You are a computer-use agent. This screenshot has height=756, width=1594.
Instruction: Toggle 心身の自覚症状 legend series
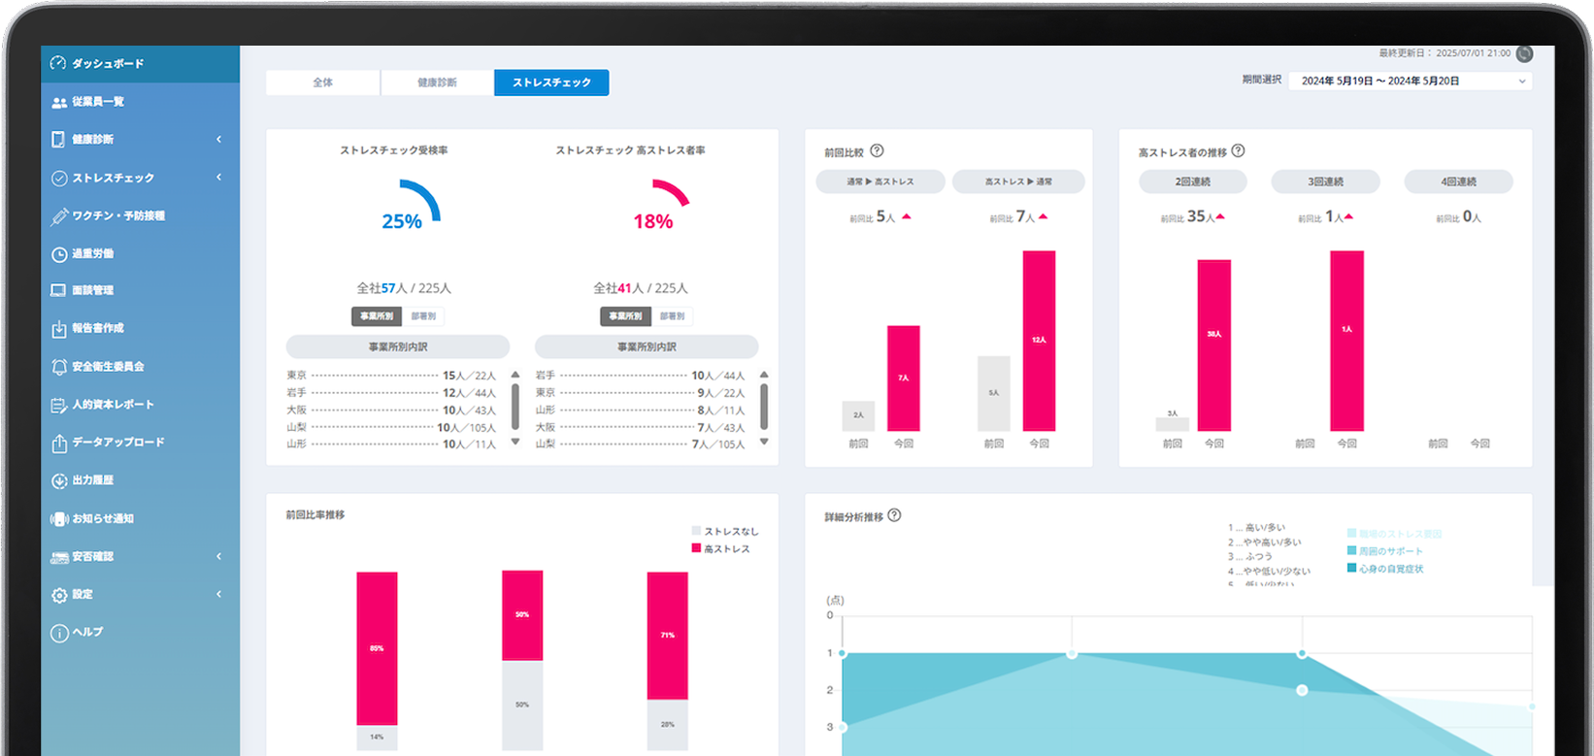pyautogui.click(x=1385, y=569)
